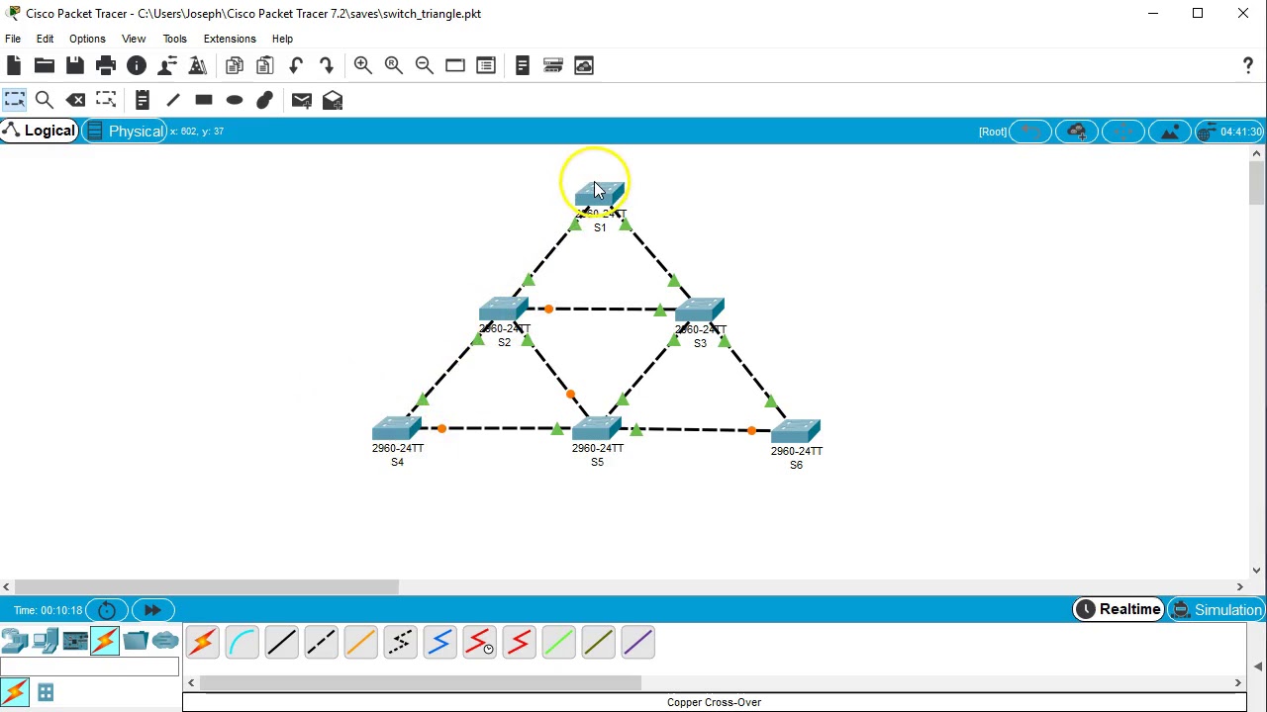Image resolution: width=1267 pixels, height=712 pixels.
Task: Add a Complex PDU open envelope
Action: [x=333, y=100]
